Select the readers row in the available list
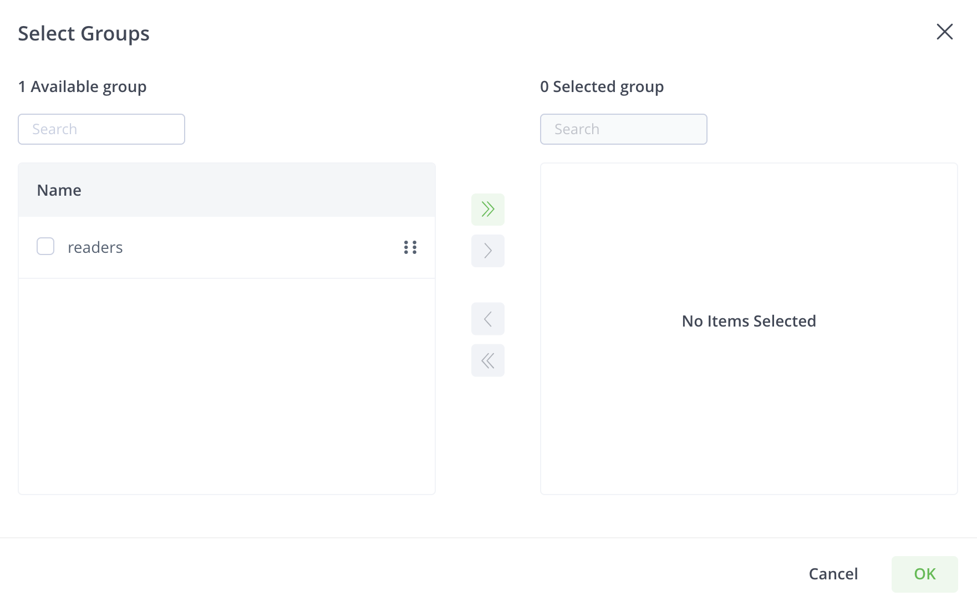Image resolution: width=977 pixels, height=601 pixels. coord(166,247)
